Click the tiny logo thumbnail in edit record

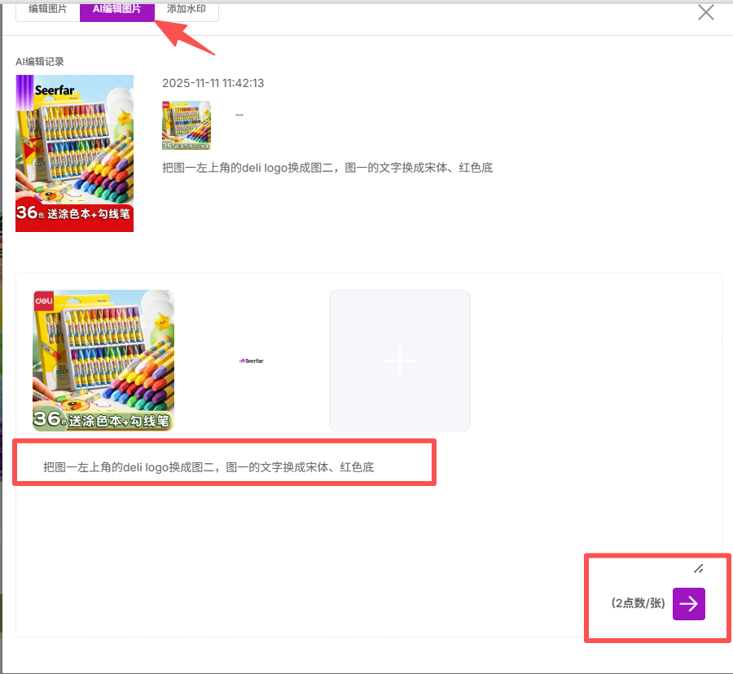tap(239, 116)
